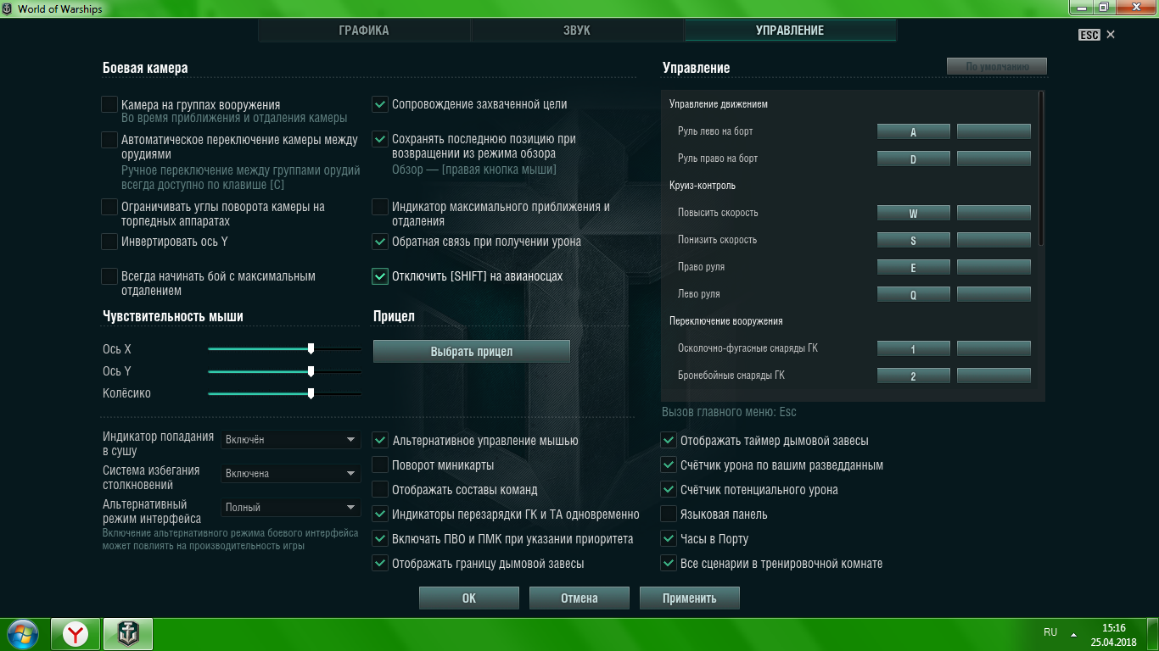The width and height of the screenshot is (1159, 651).
Task: Toggle Включать ПВО и ПМК checkbox
Action: click(380, 539)
